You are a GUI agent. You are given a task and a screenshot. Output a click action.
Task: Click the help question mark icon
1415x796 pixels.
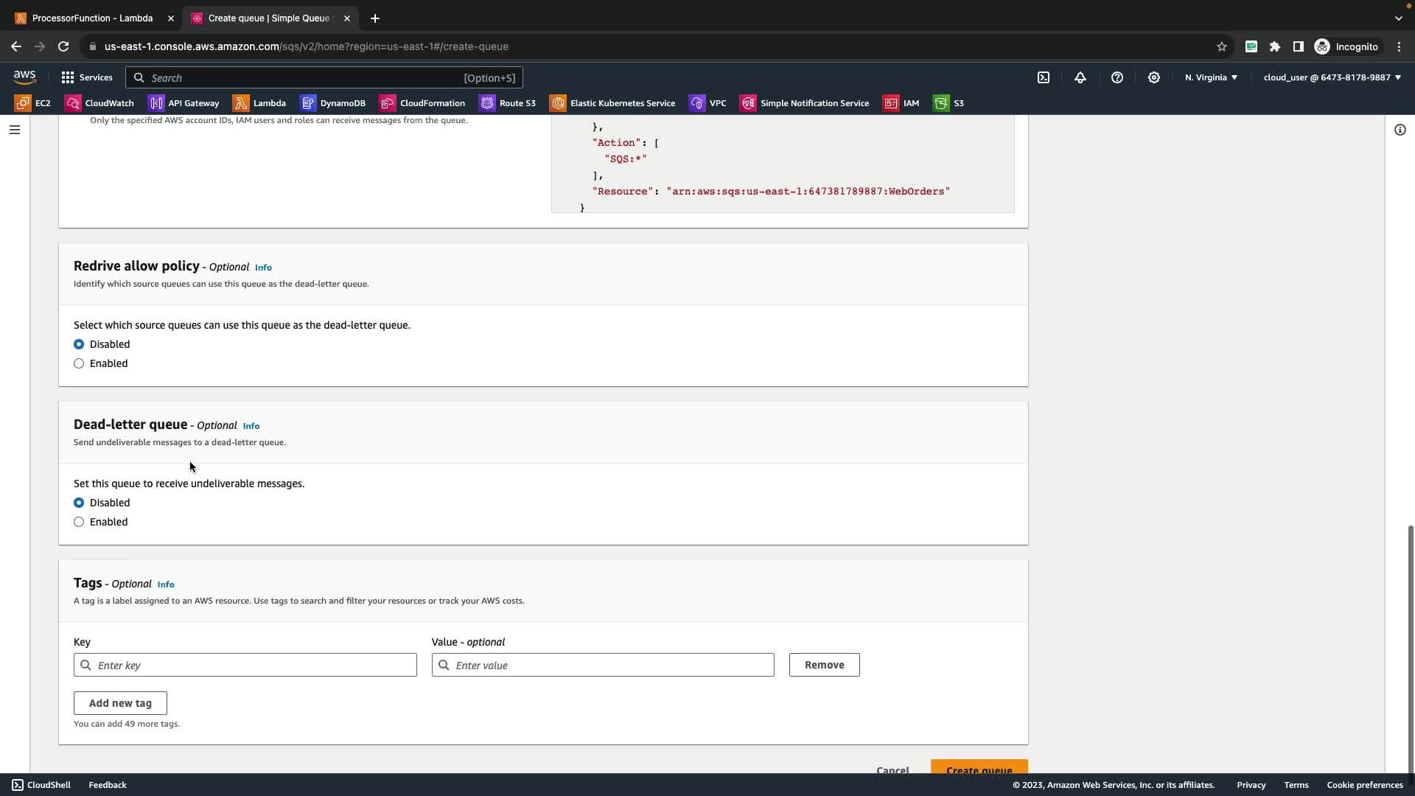point(1117,77)
